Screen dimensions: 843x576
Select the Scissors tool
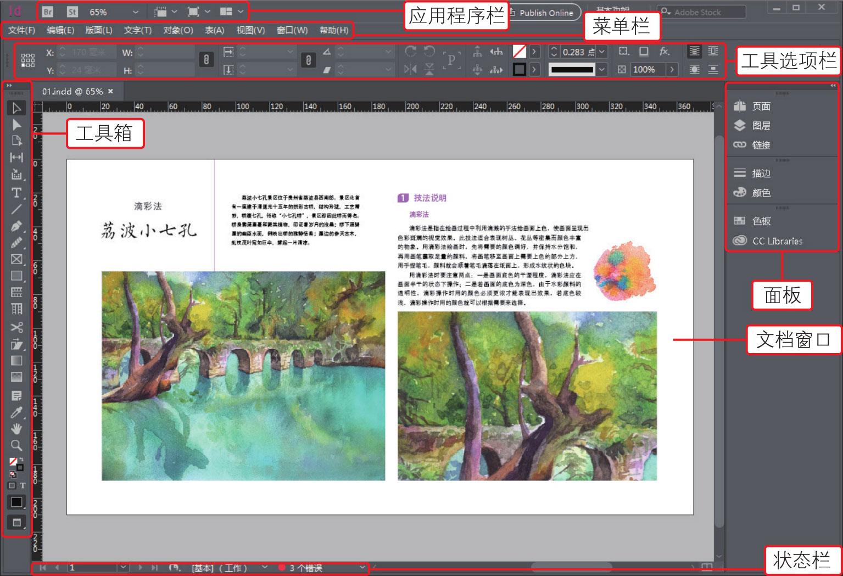[x=16, y=327]
